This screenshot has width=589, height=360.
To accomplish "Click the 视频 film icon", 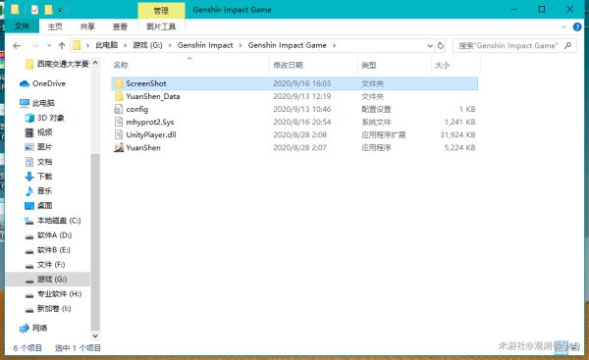I will click(29, 132).
